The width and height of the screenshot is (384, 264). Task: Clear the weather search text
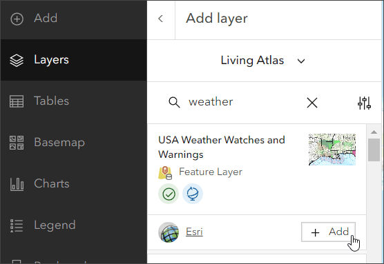[x=312, y=103]
